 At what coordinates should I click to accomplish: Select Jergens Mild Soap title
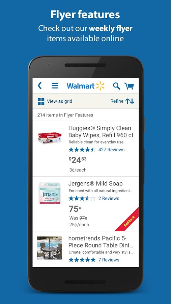click(x=95, y=184)
